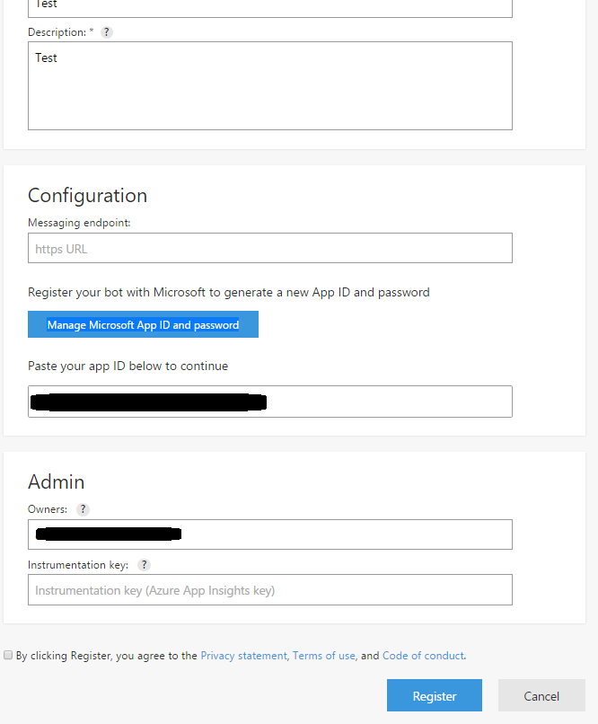This screenshot has width=598, height=724.
Task: Follow the Code of conduct link
Action: tap(423, 656)
